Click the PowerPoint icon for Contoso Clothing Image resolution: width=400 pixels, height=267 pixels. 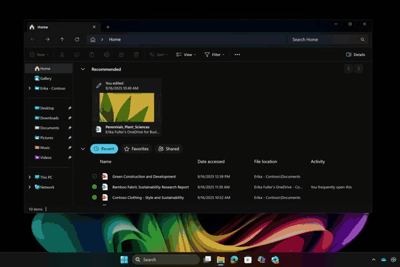click(105, 198)
